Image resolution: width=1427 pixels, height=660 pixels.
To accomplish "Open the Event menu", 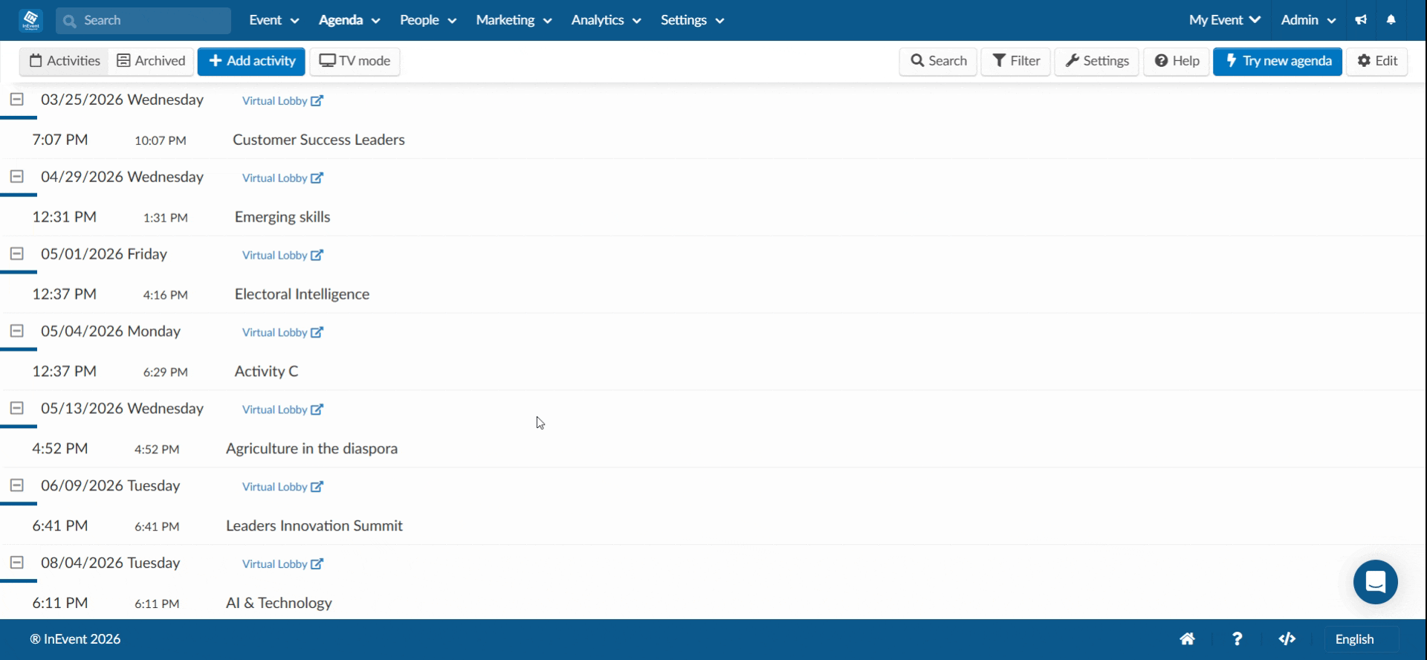I will (274, 20).
